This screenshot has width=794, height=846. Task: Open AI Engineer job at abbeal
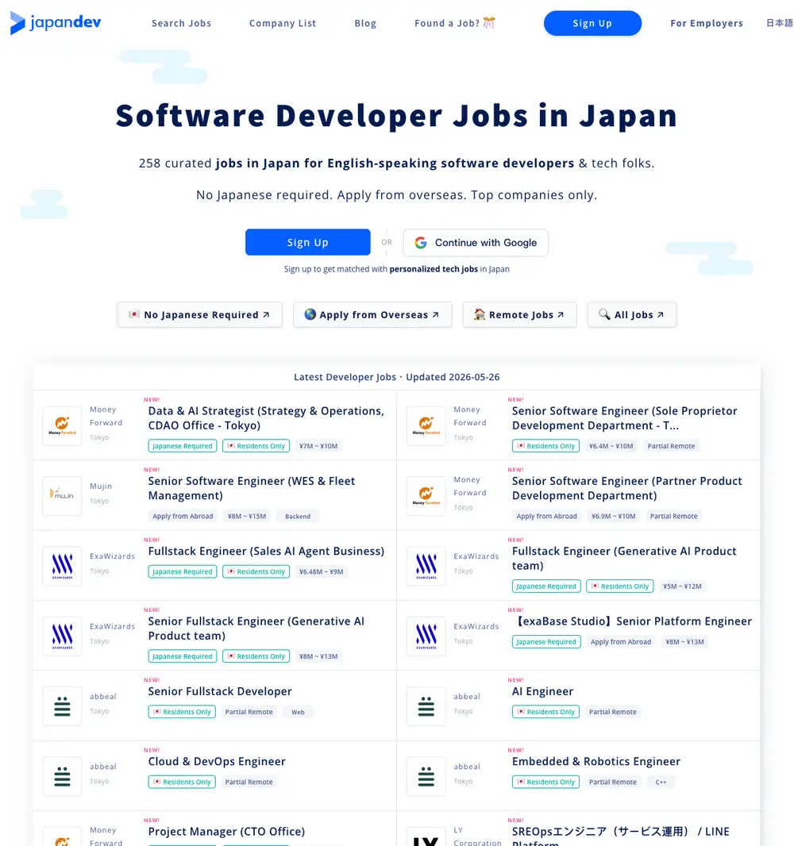click(x=542, y=691)
